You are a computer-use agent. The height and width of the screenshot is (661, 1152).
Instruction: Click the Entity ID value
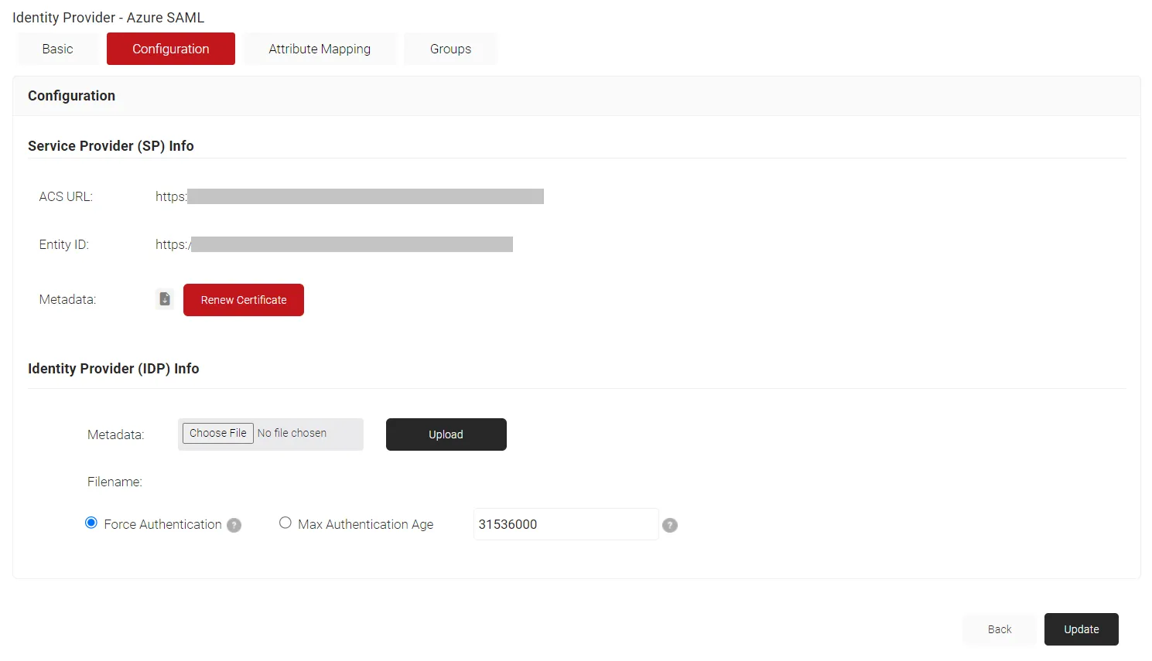point(334,244)
